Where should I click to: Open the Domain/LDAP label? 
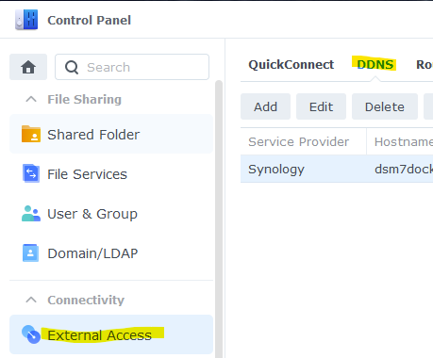click(x=92, y=253)
